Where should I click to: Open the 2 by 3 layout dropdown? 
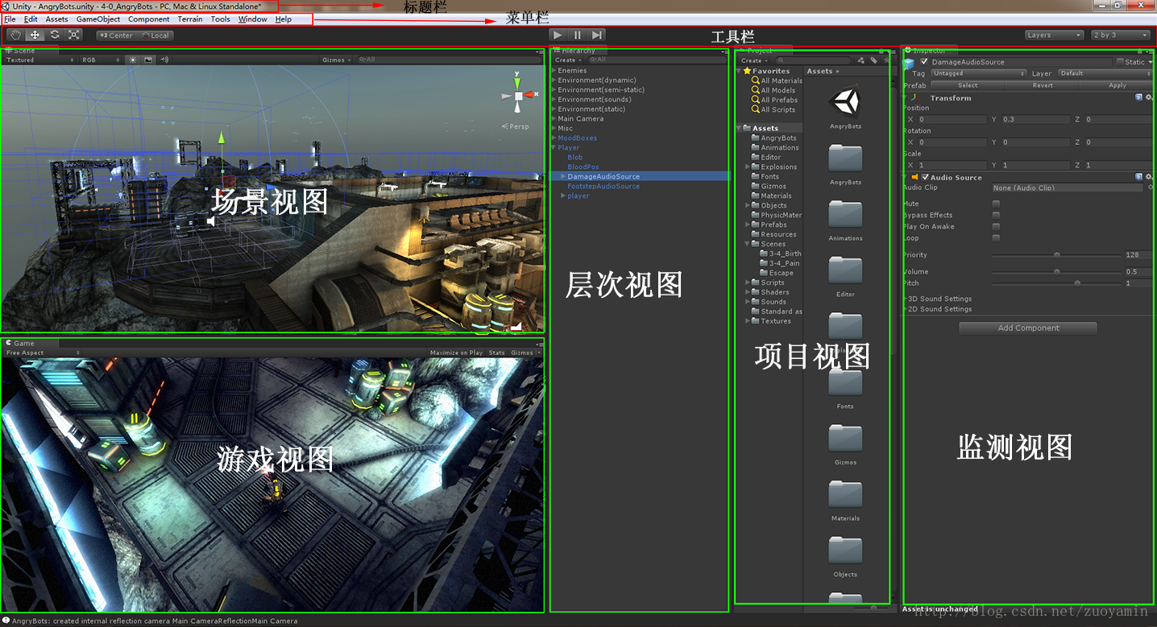point(1121,35)
